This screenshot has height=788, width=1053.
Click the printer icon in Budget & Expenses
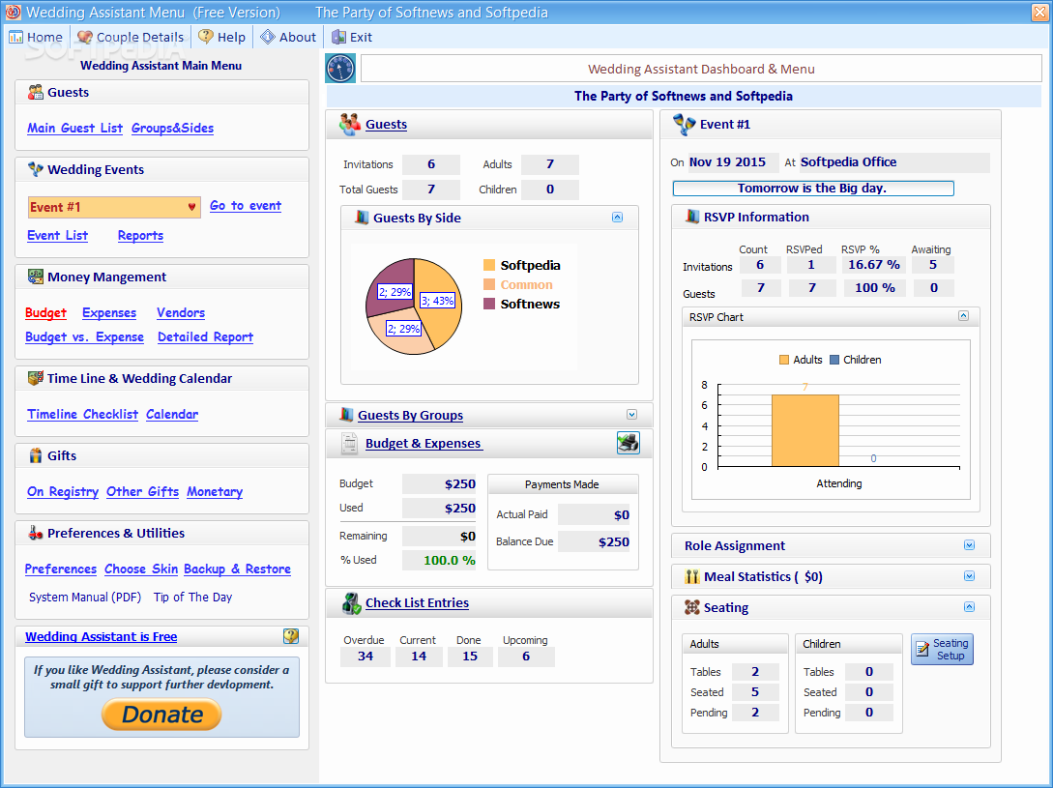coord(629,443)
